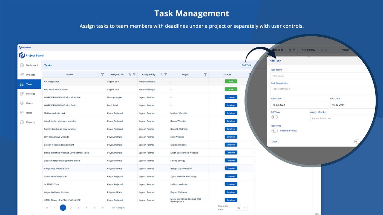Toggle the Internal Project task type switch
383x215 pixels.
coord(274,131)
